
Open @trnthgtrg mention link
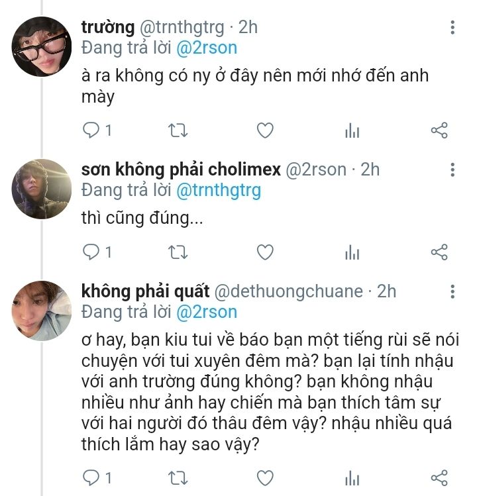point(217,191)
